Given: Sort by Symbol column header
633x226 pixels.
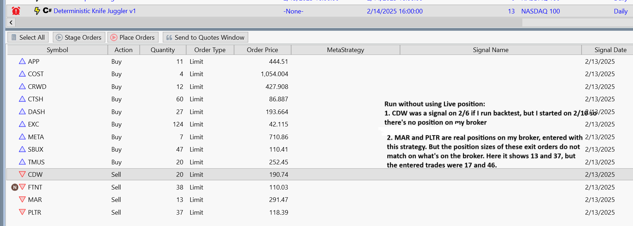Looking at the screenshot, I should coord(57,50).
